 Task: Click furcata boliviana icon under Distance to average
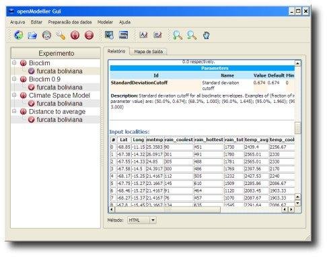[x=32, y=120]
